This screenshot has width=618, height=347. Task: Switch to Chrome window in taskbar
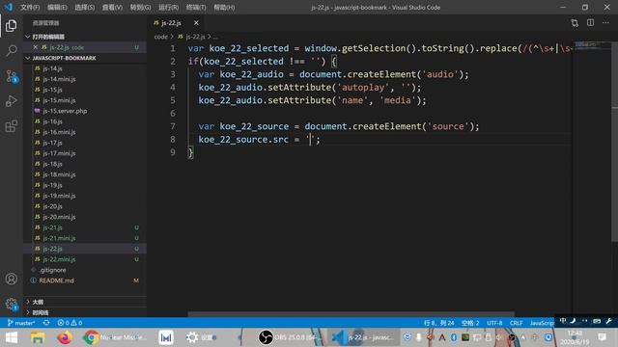pos(115,337)
